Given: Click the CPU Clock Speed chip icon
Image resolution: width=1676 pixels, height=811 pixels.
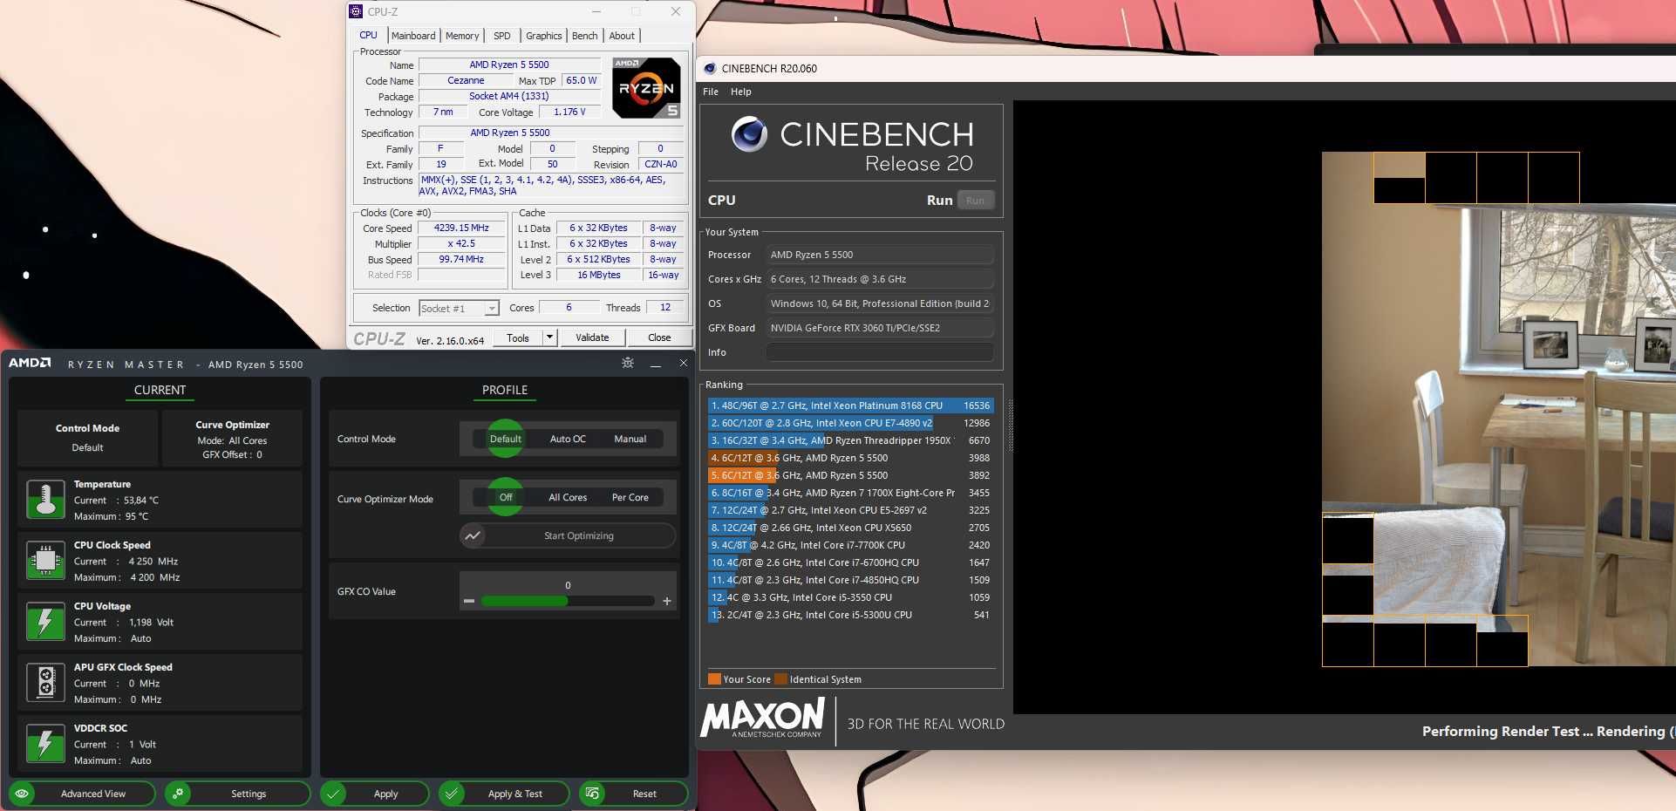Looking at the screenshot, I should click(45, 561).
